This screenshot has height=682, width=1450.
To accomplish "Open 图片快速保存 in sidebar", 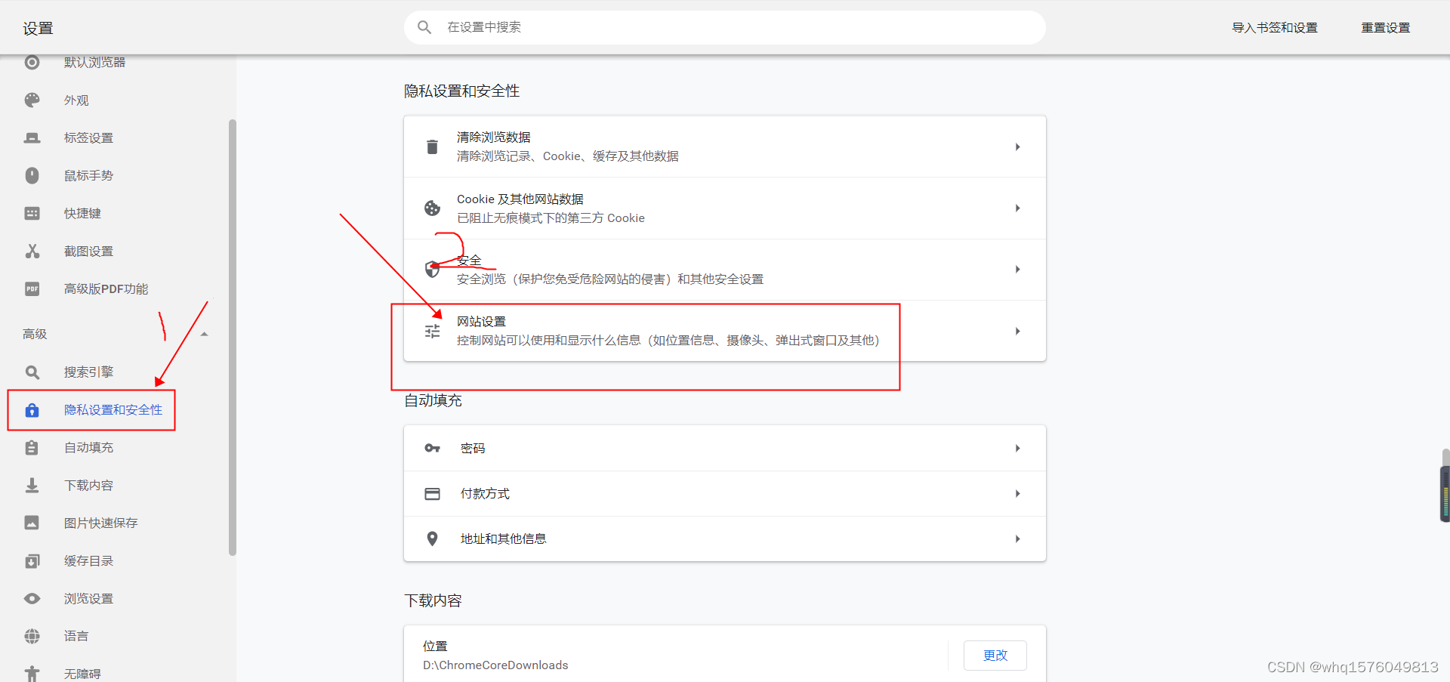I will (x=100, y=523).
